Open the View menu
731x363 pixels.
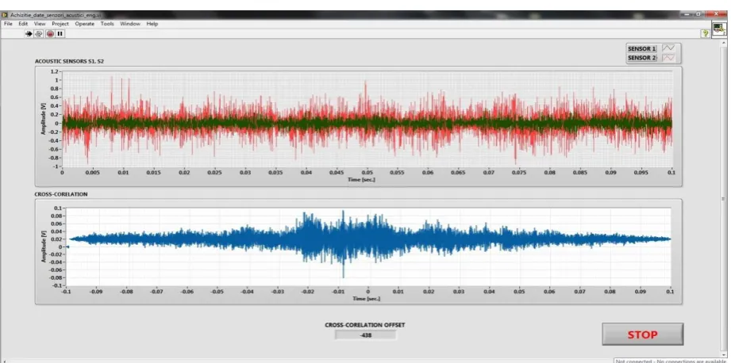point(40,24)
